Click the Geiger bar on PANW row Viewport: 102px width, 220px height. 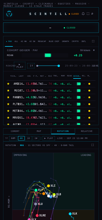77,97
